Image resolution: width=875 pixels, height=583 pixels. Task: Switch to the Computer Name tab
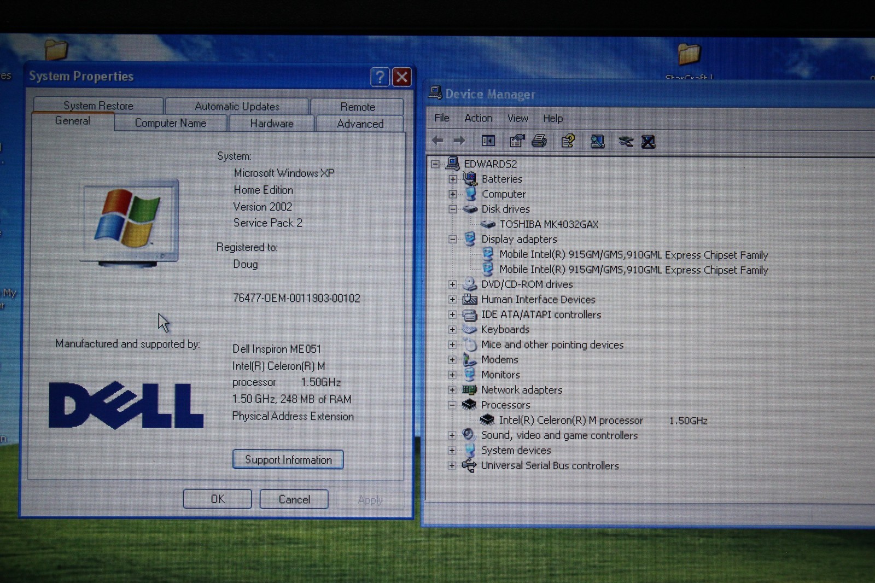point(171,123)
